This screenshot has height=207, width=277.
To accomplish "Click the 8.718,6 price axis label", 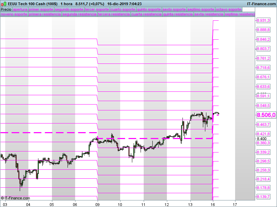I will (x=263, y=68).
